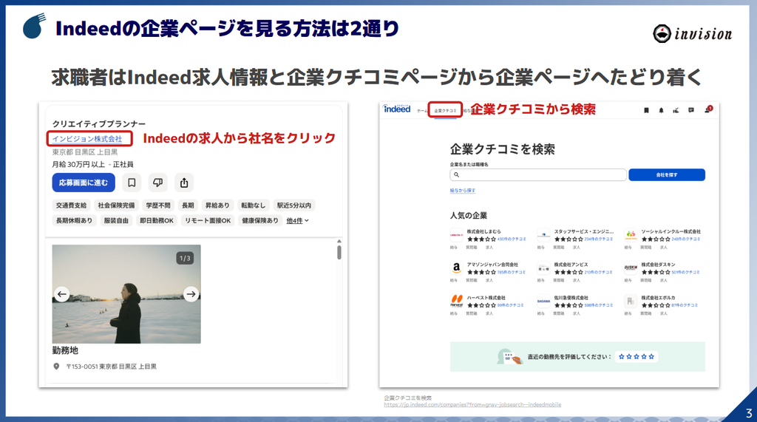The image size is (757, 422).
Task: Open the ホーム tab in the Indeed header
Action: point(422,111)
